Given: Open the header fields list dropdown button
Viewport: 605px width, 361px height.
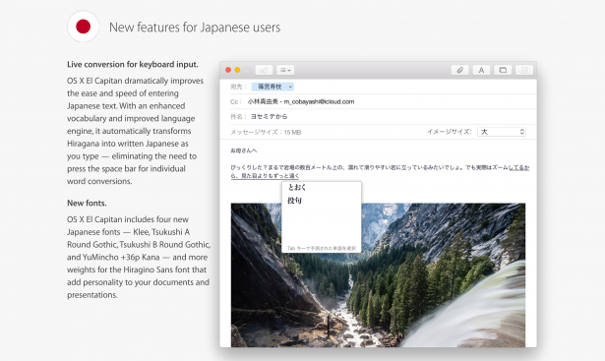Looking at the screenshot, I should point(285,70).
